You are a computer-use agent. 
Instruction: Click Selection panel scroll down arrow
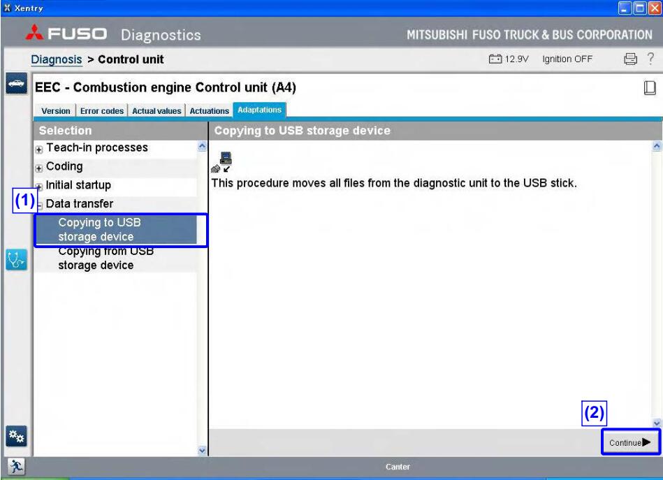click(202, 451)
